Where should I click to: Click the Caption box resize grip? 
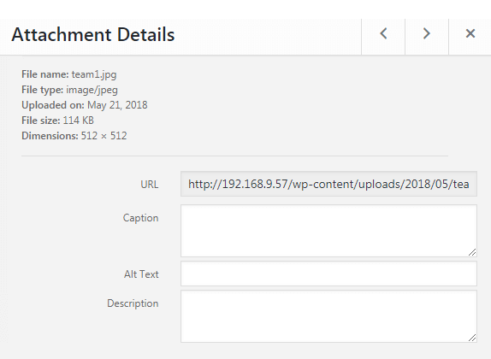pos(472,252)
